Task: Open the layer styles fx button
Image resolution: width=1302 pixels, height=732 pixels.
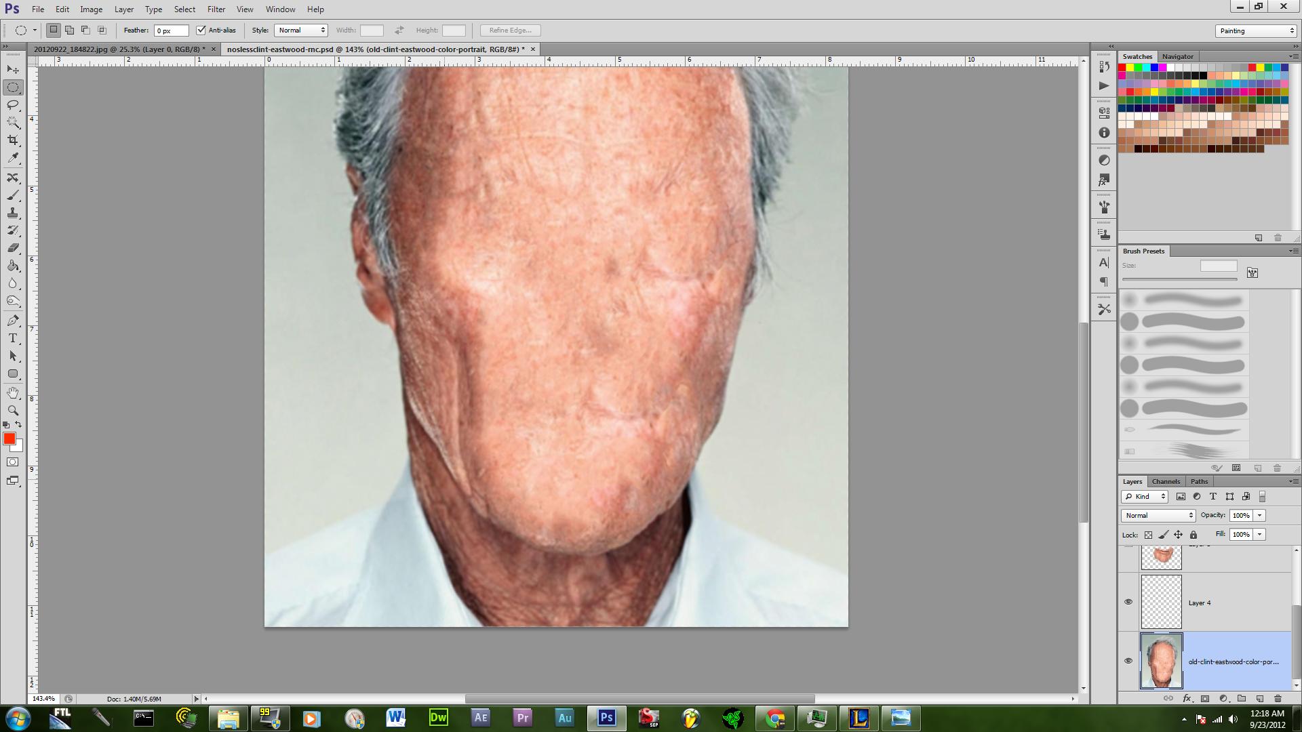Action: coord(1187,698)
